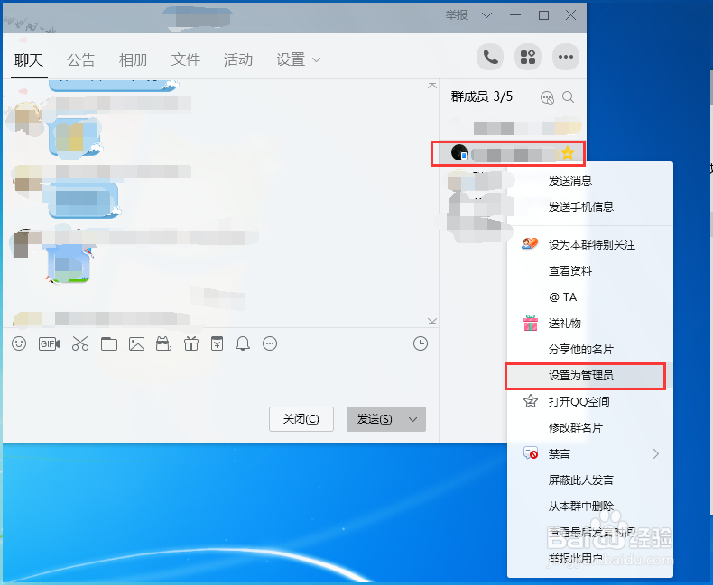Expand the title bar dropdown chevron next to 举报
This screenshot has width=713, height=585.
point(486,15)
